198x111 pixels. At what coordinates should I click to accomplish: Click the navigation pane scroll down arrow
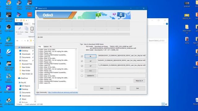[35, 101]
